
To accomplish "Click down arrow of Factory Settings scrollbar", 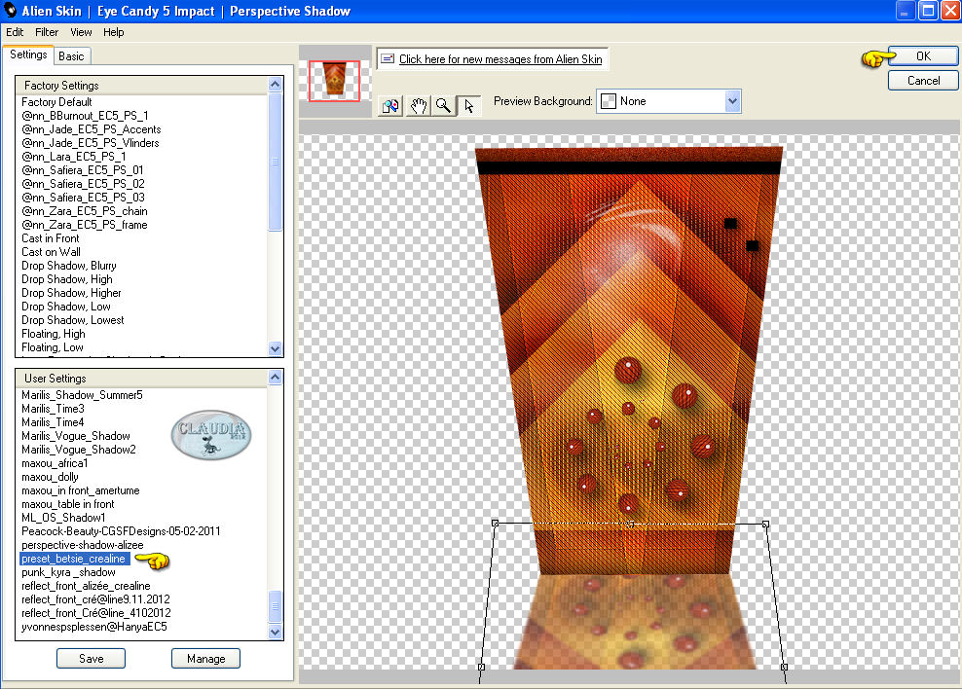I will coord(276,348).
